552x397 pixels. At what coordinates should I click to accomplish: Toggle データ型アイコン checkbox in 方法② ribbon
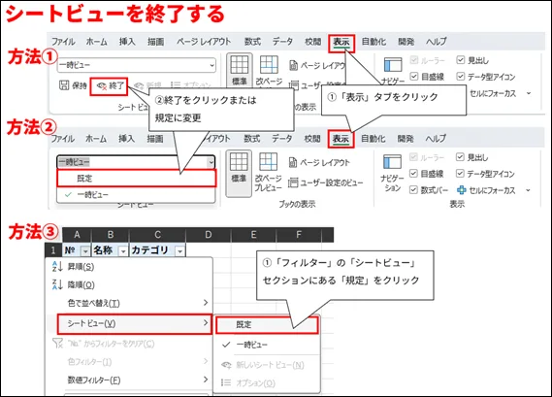460,174
